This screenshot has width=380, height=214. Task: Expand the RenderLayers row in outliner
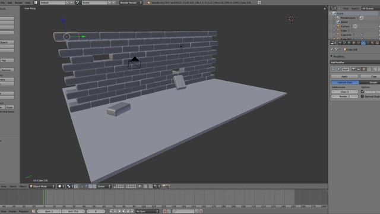click(x=335, y=18)
